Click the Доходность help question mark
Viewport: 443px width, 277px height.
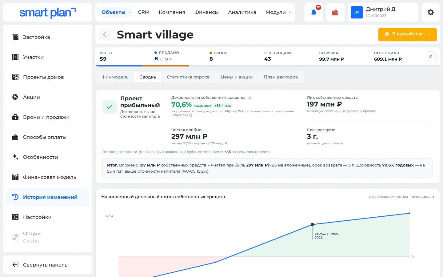250,98
